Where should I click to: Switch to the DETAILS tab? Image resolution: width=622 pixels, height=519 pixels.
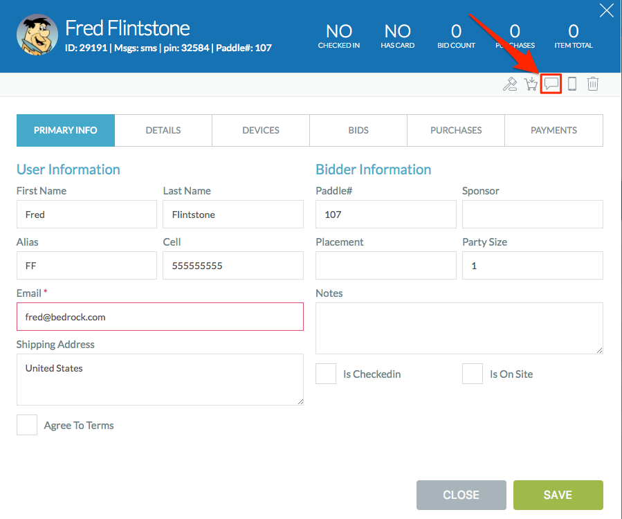(x=163, y=130)
